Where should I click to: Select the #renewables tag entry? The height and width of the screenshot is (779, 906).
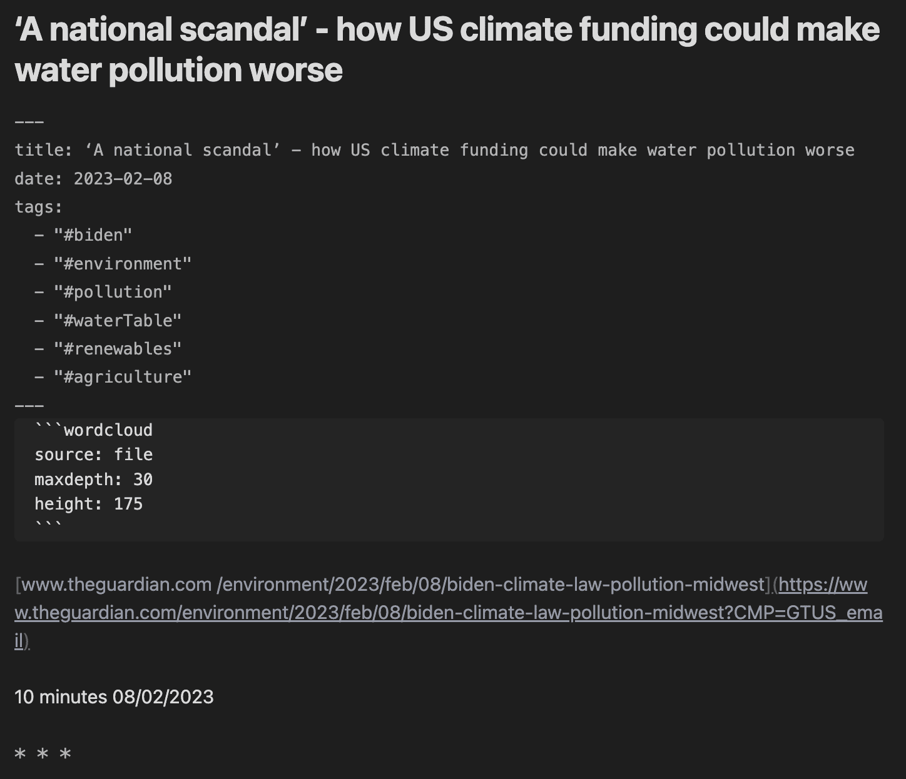coord(118,349)
